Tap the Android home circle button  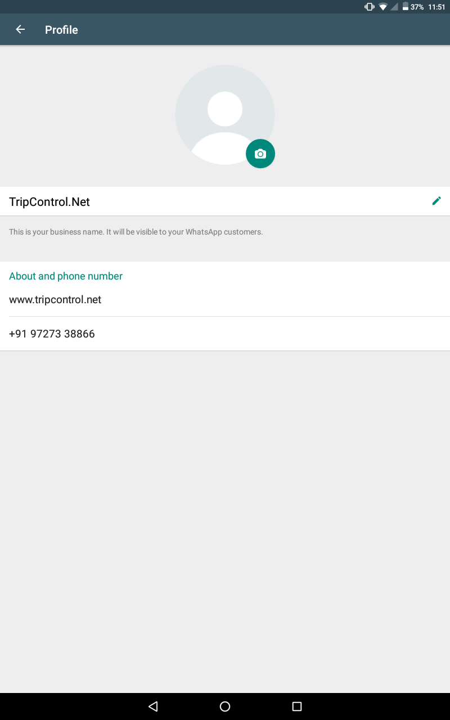tap(225, 706)
